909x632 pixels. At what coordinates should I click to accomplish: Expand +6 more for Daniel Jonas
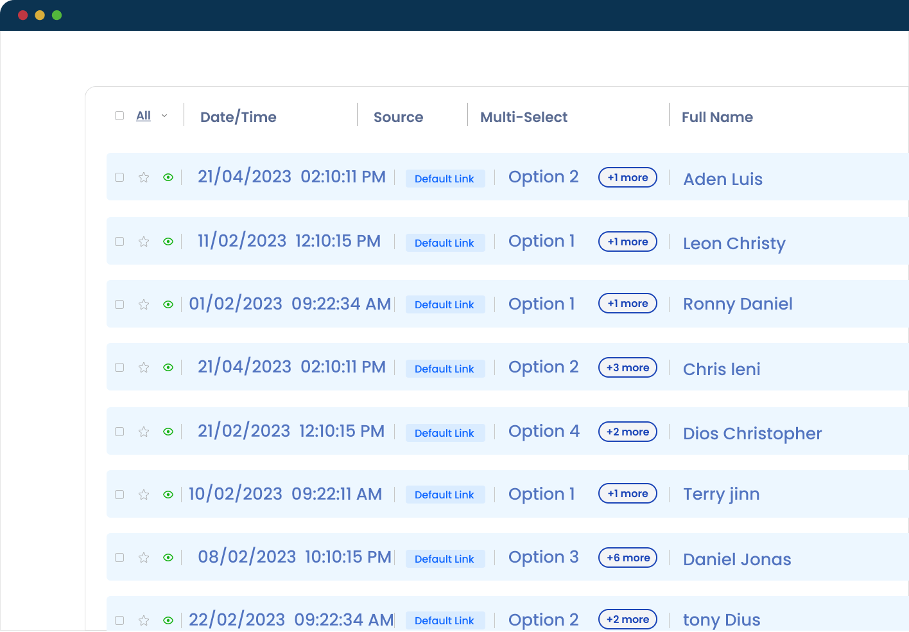click(x=628, y=557)
